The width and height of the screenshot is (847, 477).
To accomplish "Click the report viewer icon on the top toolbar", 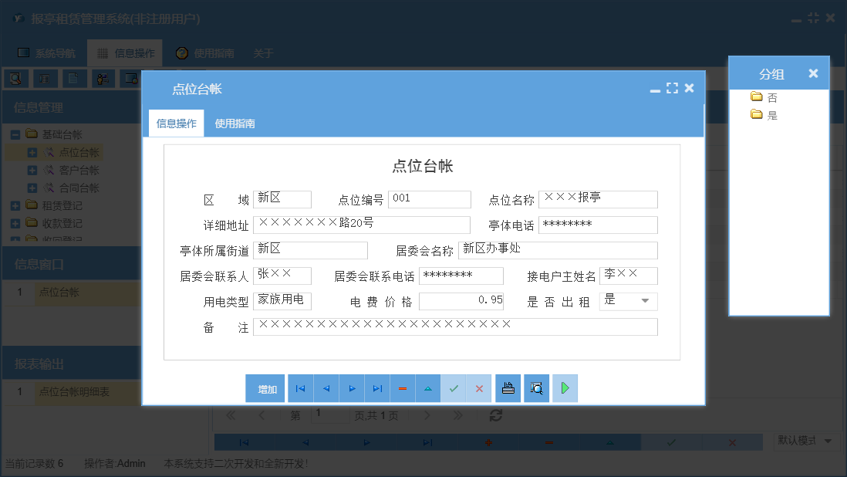I will point(46,78).
